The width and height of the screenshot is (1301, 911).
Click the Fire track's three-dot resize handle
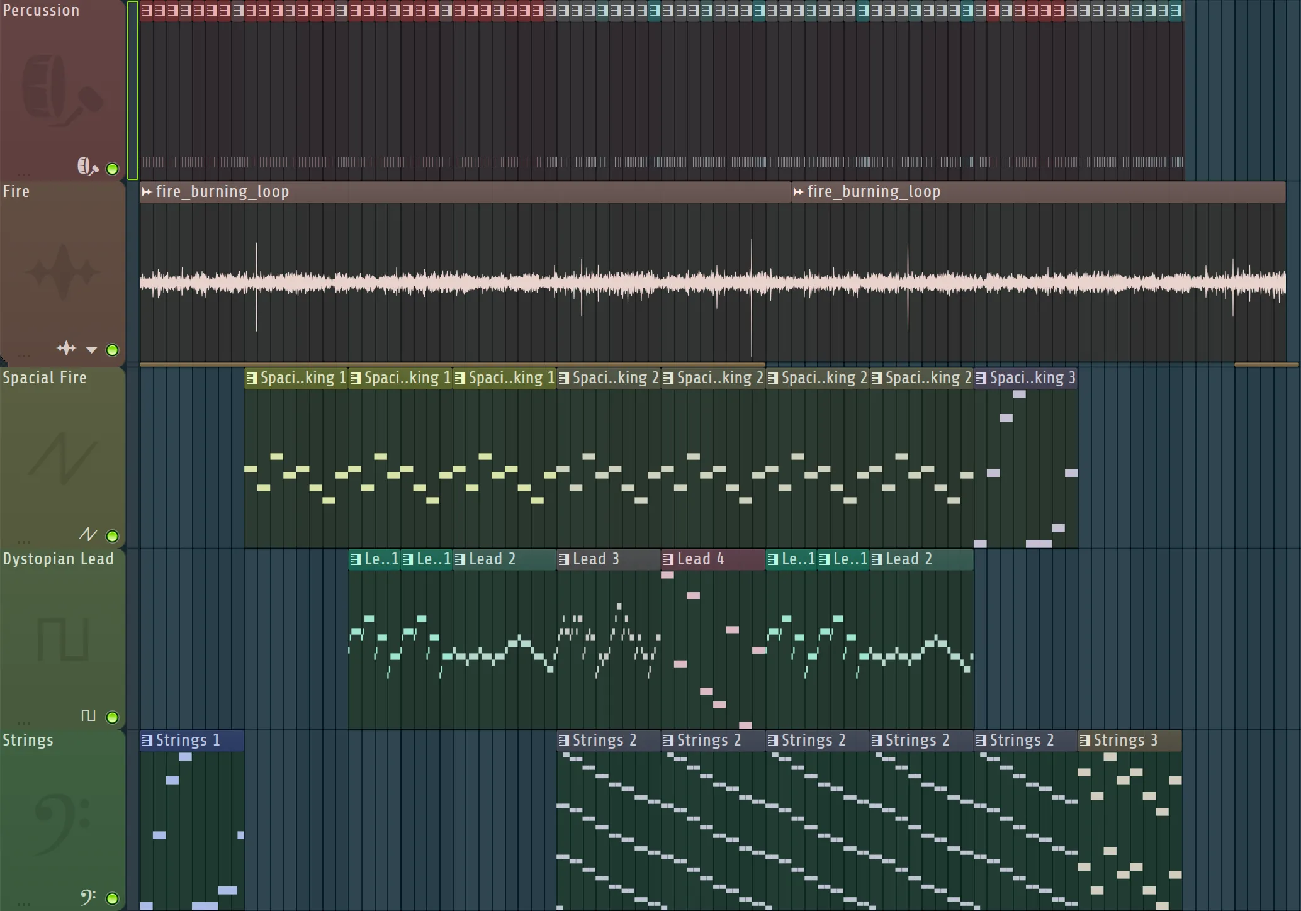(24, 356)
